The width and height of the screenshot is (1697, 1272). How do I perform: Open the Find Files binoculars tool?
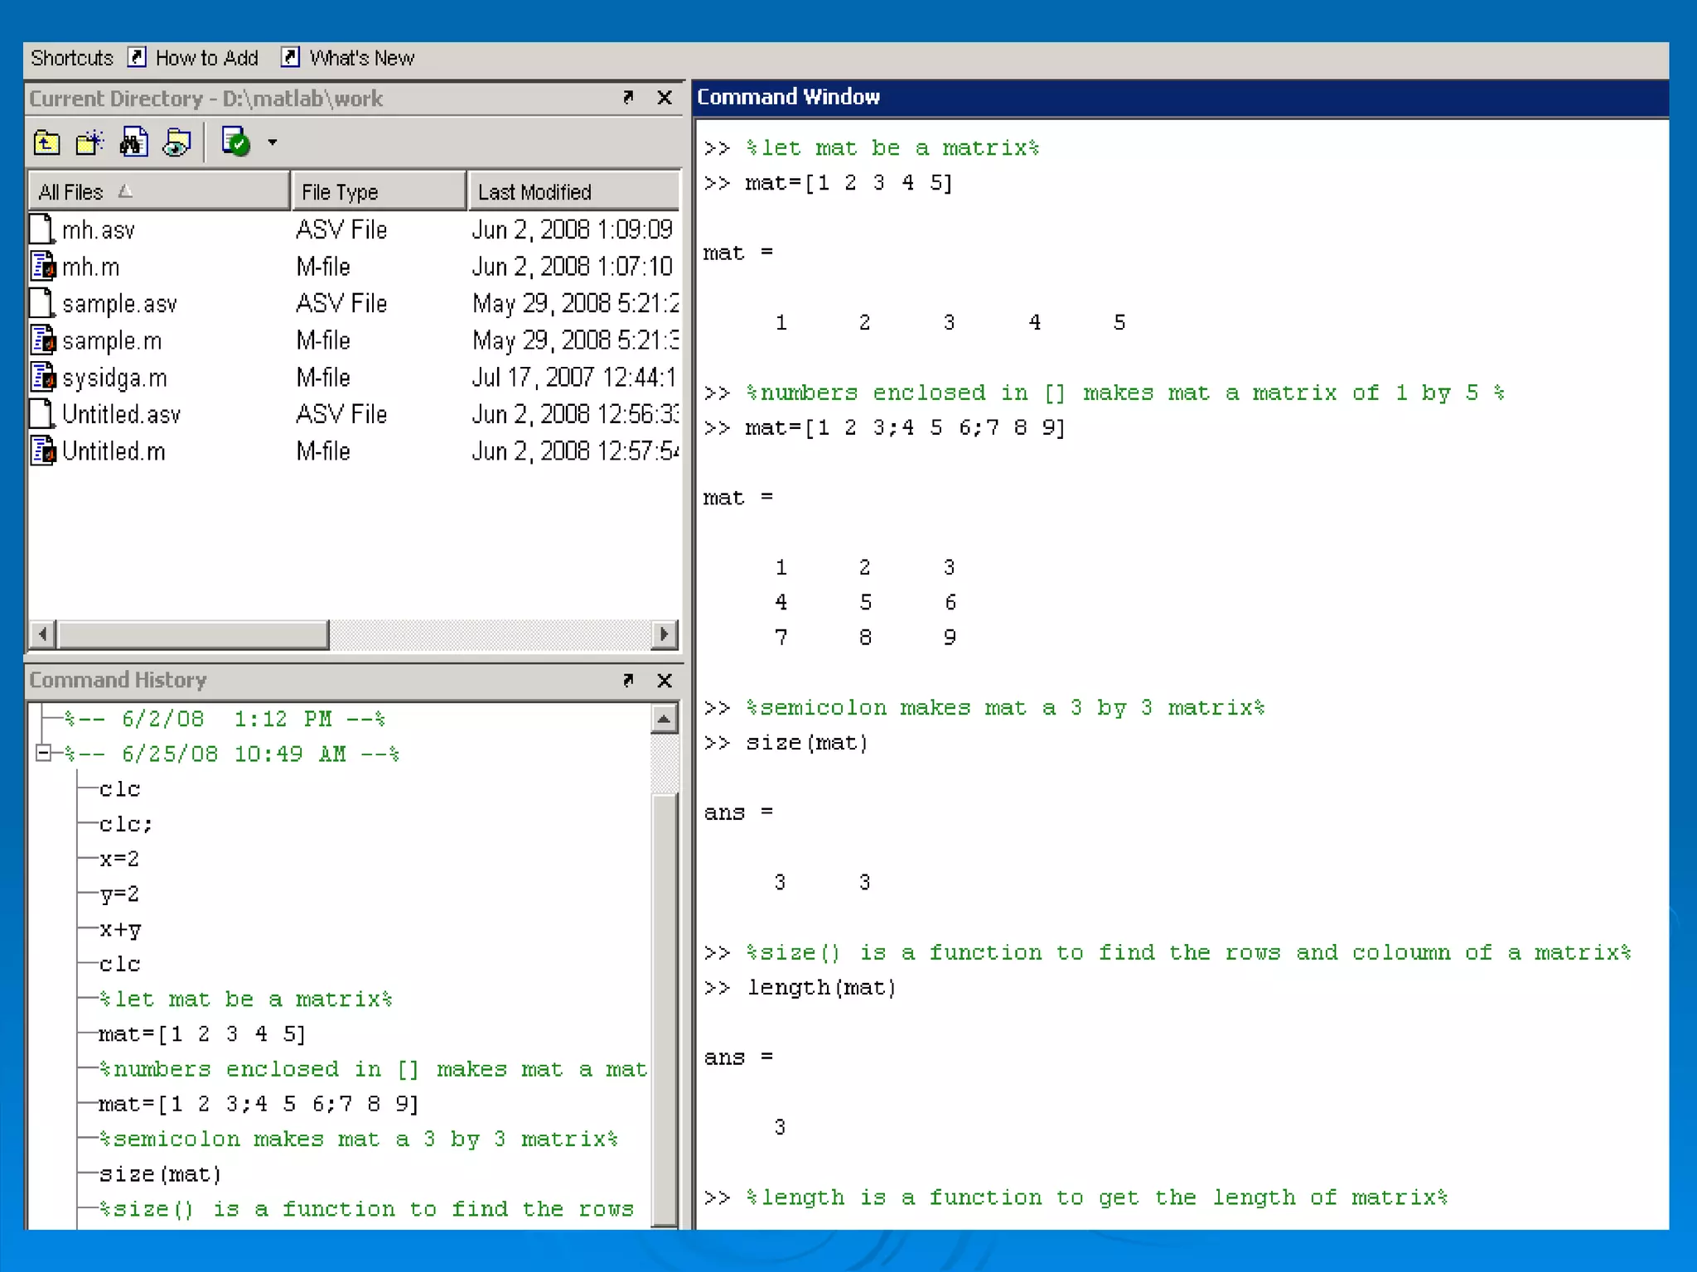[134, 143]
